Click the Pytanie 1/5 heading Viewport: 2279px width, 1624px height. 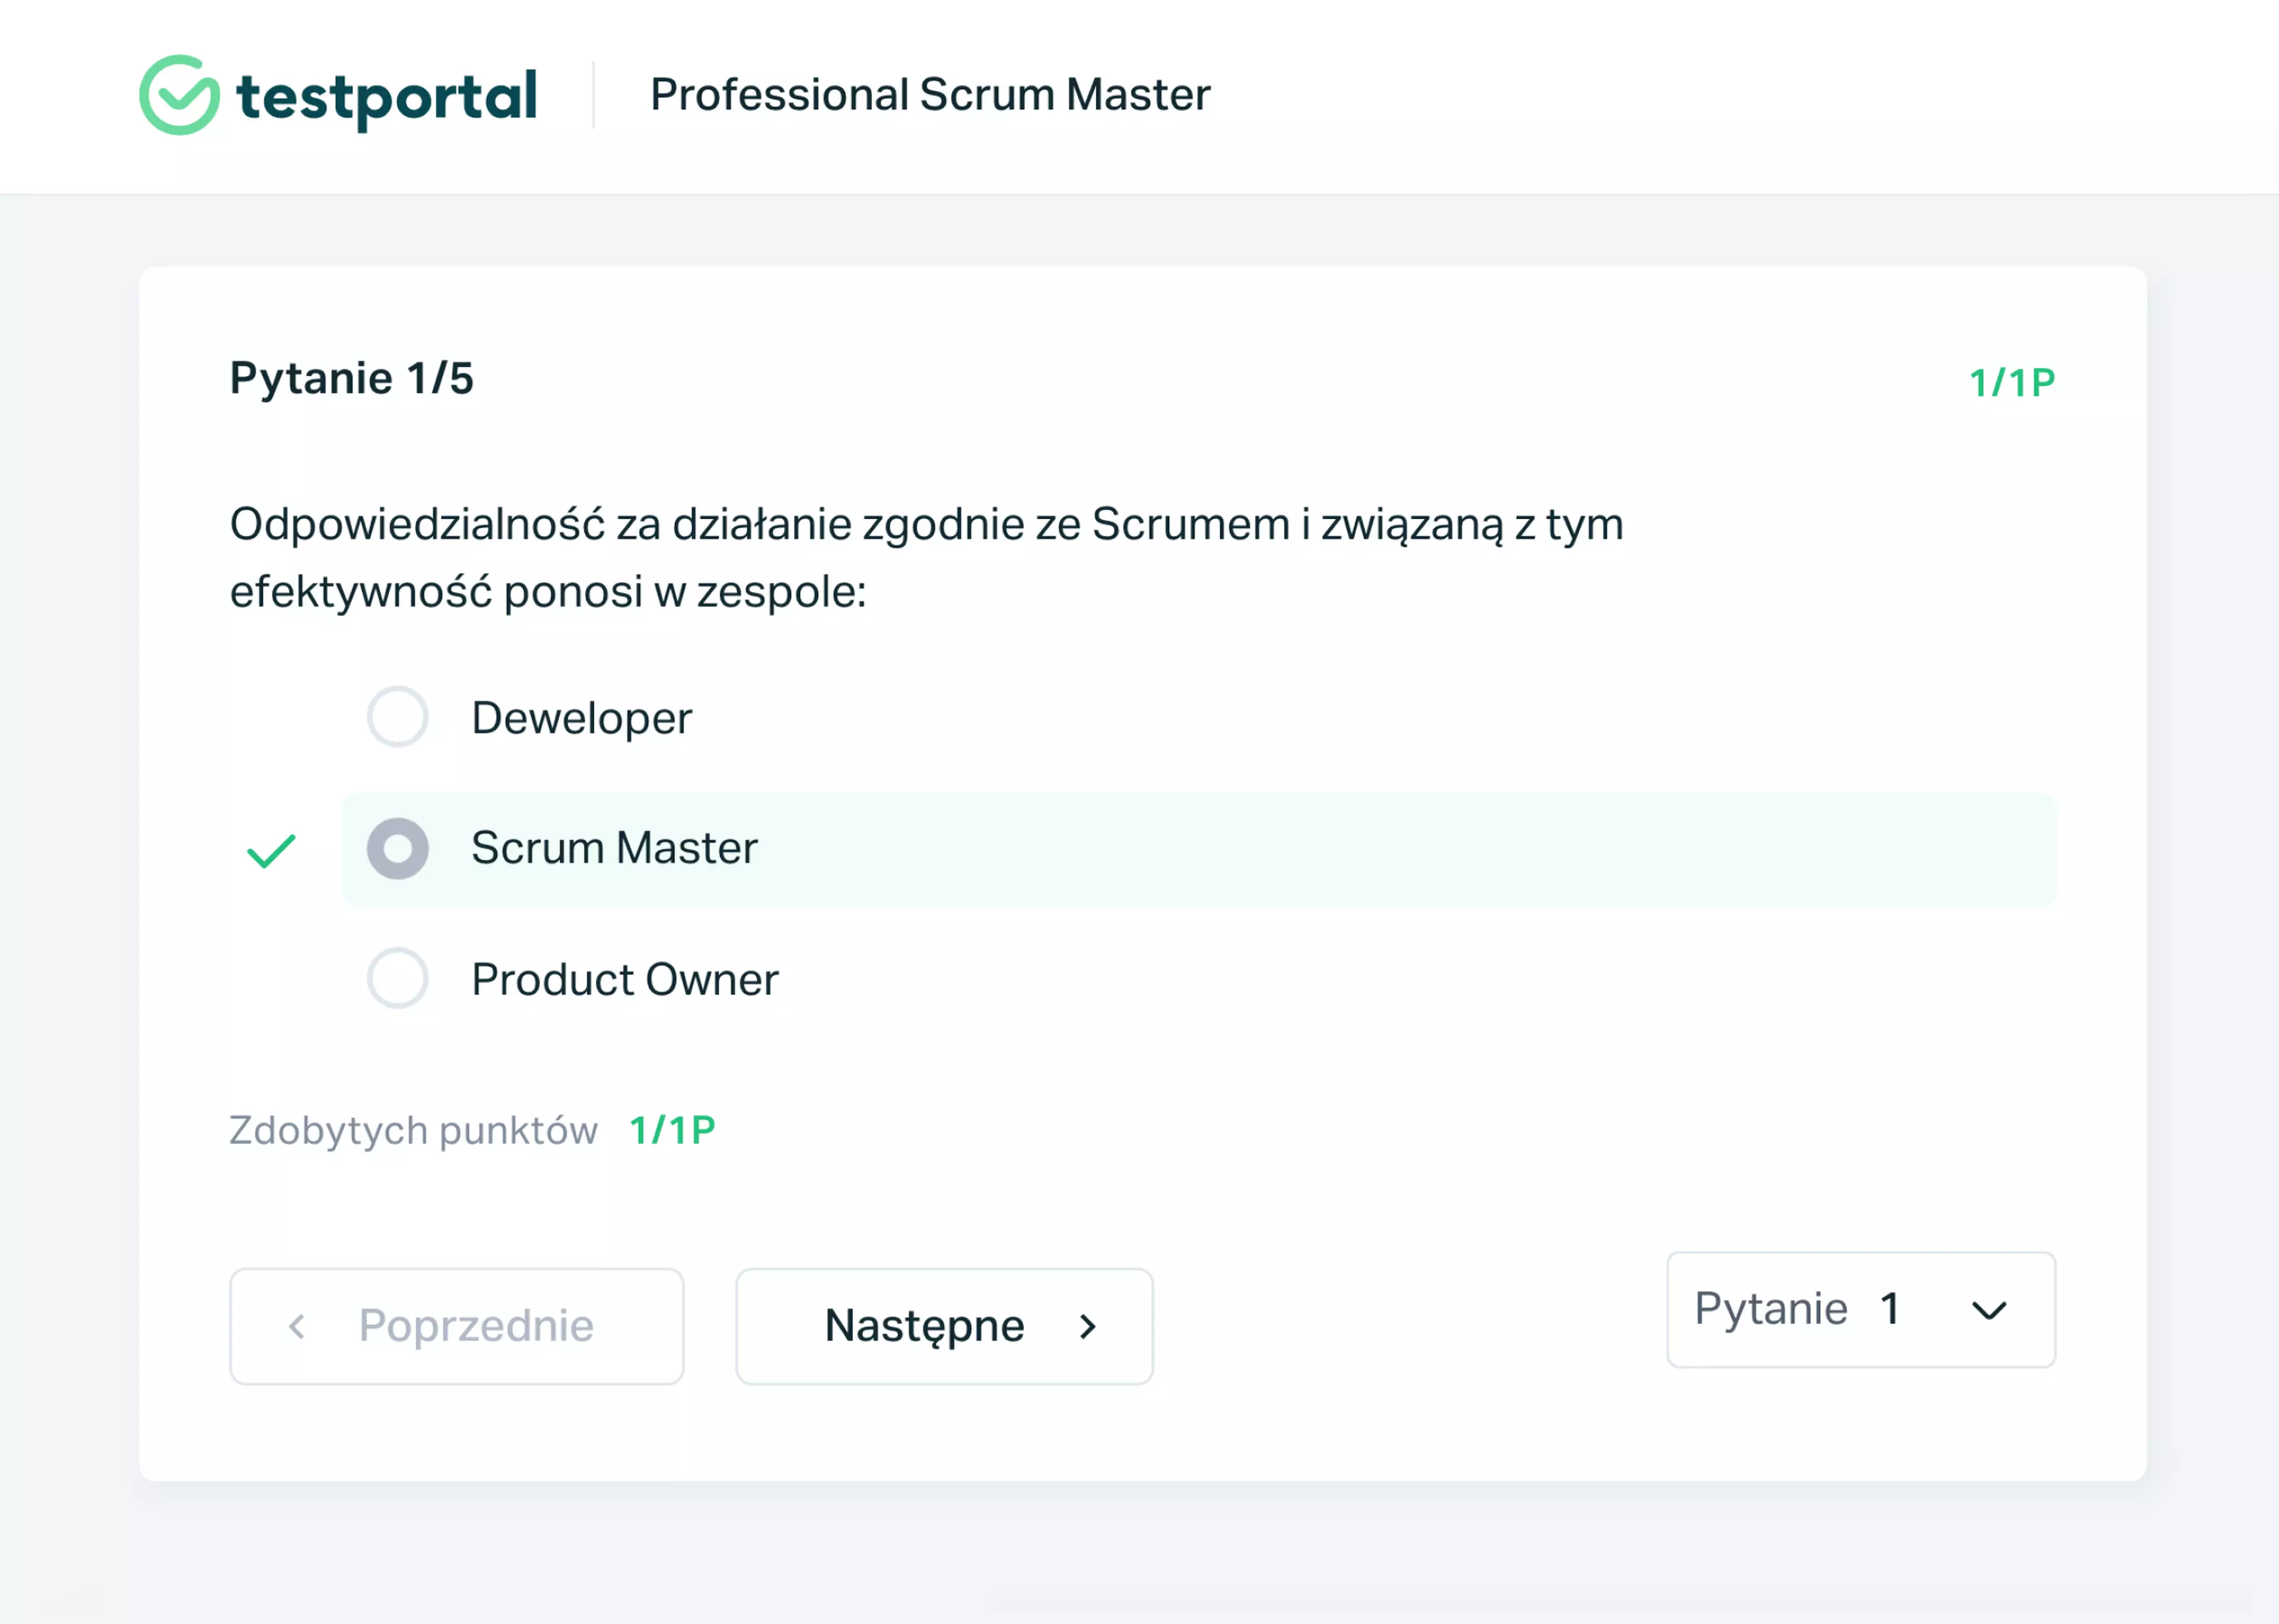(x=352, y=379)
